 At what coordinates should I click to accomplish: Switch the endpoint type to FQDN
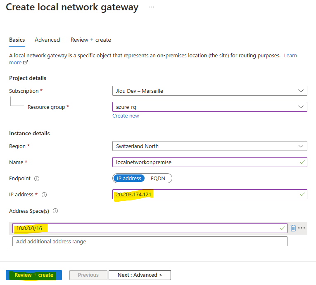[158, 178]
